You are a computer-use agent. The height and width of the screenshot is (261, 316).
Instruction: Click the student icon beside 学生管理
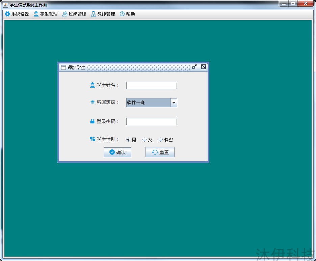coord(36,14)
